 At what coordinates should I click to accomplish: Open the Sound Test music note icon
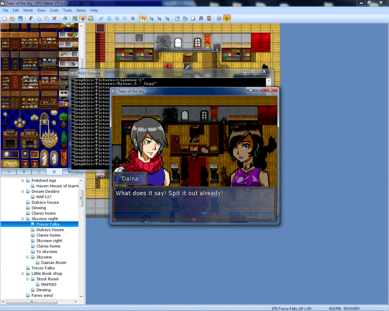201,18
